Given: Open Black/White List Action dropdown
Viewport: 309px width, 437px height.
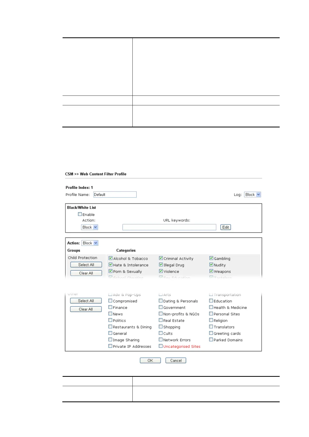Looking at the screenshot, I should [90, 227].
